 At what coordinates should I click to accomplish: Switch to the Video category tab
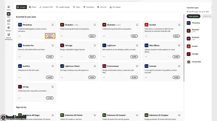tap(76, 7)
